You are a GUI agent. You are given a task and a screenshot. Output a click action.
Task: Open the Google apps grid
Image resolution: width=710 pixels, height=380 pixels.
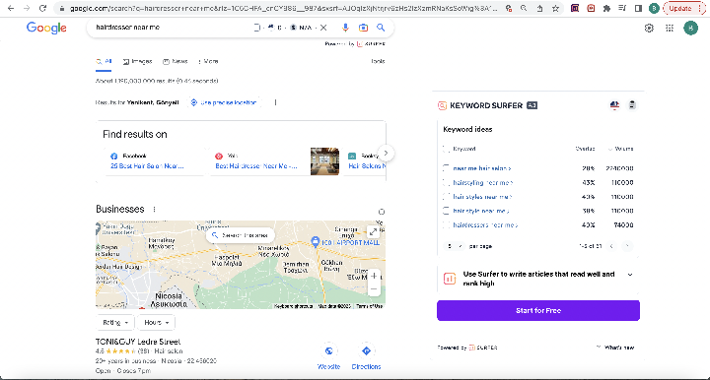670,28
